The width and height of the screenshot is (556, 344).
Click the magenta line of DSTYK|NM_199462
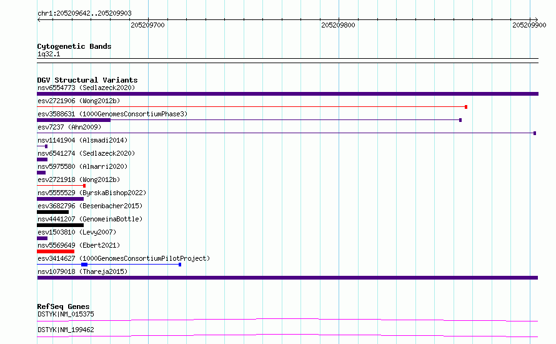click(287, 335)
